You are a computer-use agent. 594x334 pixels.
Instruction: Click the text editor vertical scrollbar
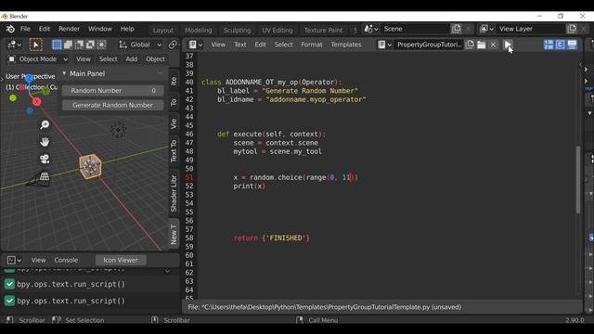tap(578, 179)
